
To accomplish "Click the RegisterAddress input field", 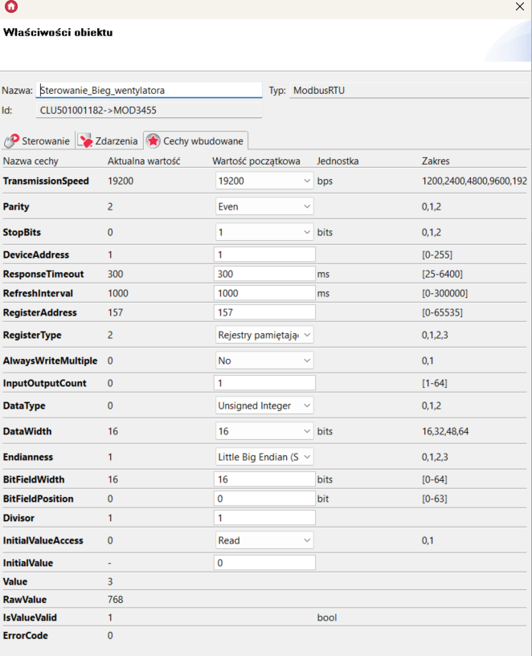I will coord(264,312).
